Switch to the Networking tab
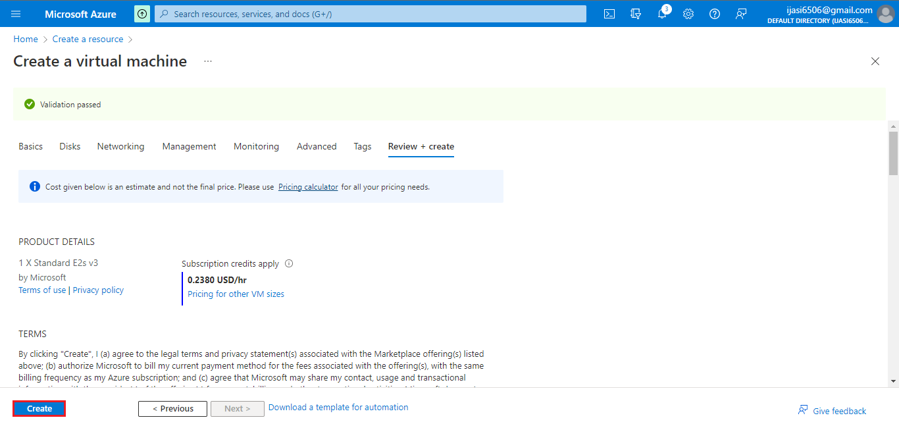The height and width of the screenshot is (426, 899). point(120,146)
